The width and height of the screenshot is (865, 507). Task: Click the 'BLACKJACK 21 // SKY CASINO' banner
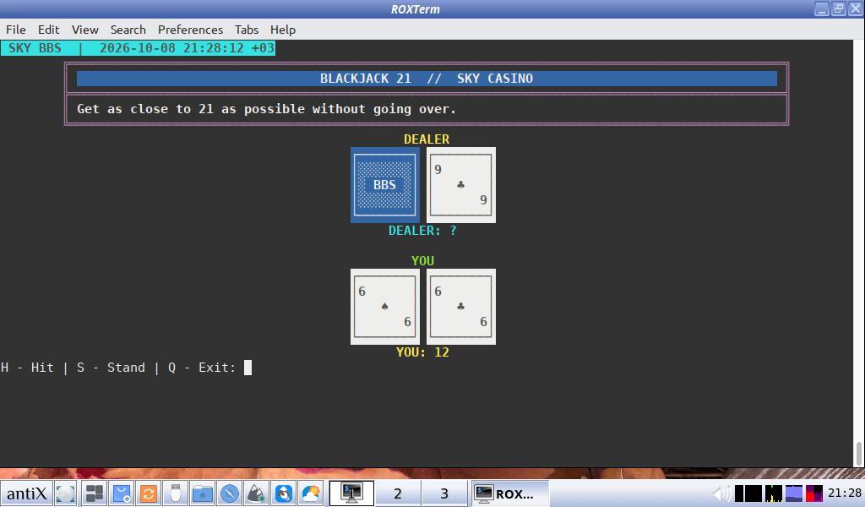[427, 79]
